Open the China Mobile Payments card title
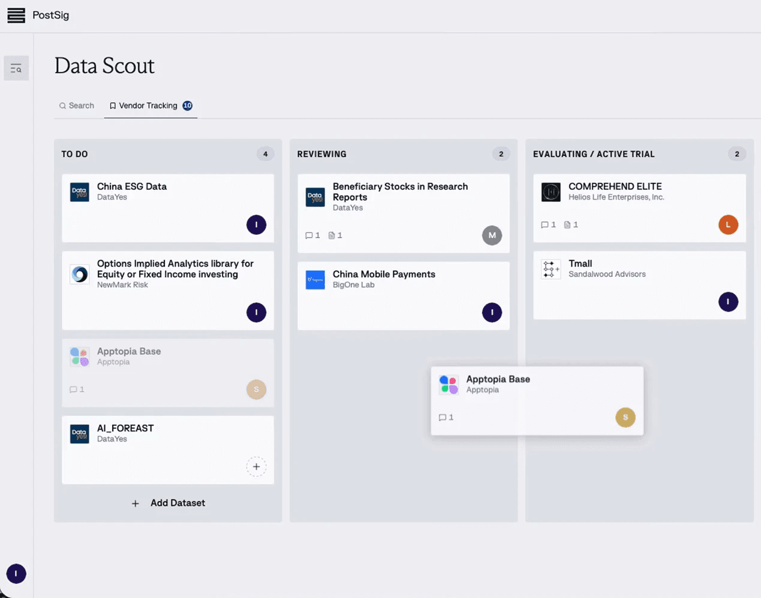 pyautogui.click(x=384, y=274)
